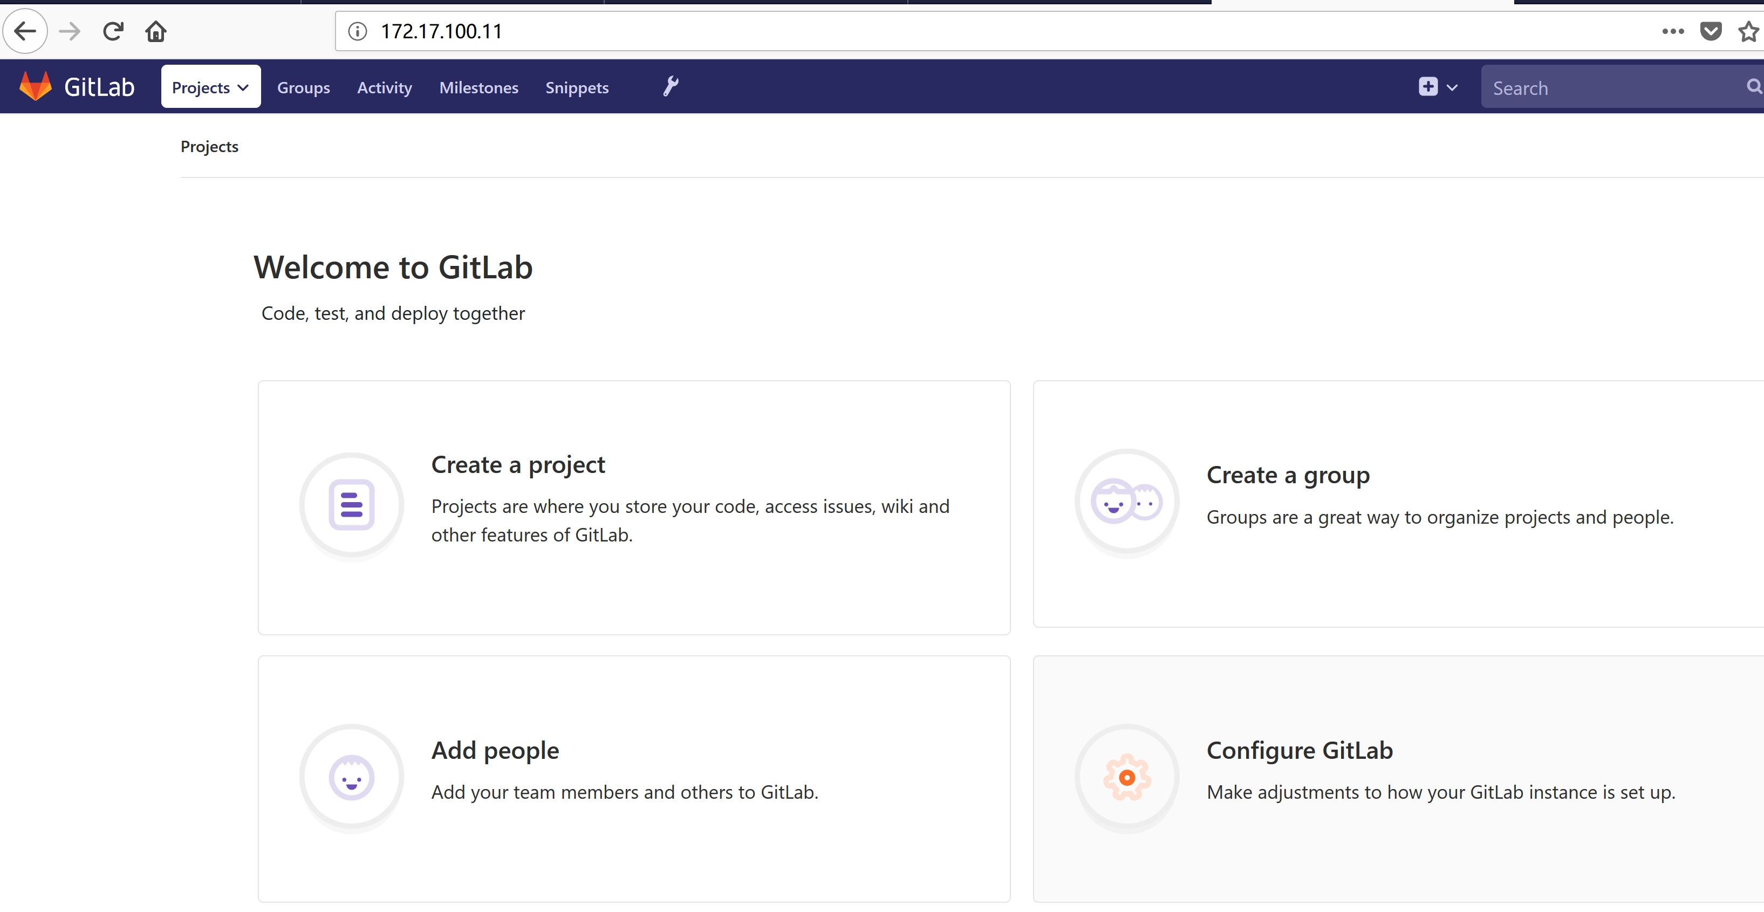
Task: Open the page actions three-dot menu
Action: (1673, 31)
